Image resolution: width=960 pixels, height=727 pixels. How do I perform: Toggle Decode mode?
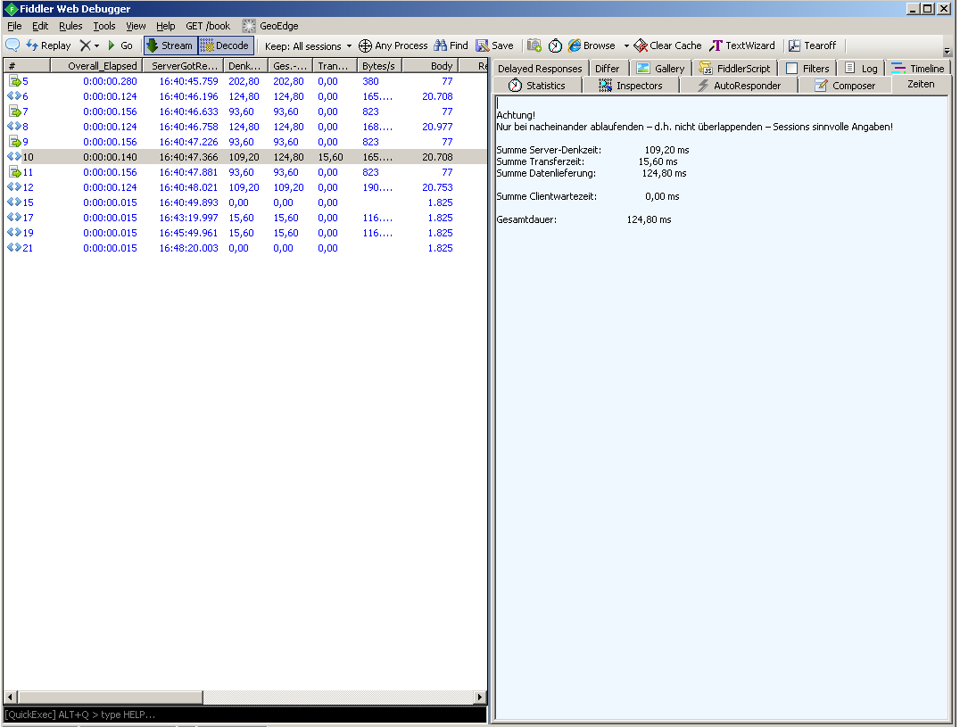[226, 45]
